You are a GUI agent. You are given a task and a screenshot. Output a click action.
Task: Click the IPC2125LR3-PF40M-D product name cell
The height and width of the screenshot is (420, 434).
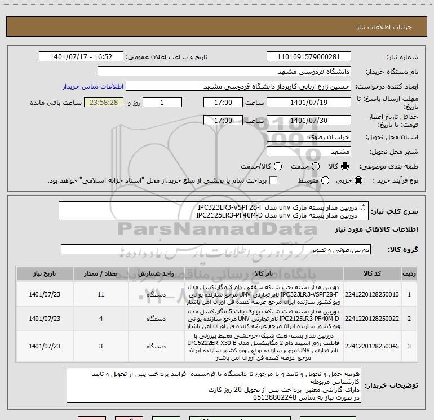point(264,319)
